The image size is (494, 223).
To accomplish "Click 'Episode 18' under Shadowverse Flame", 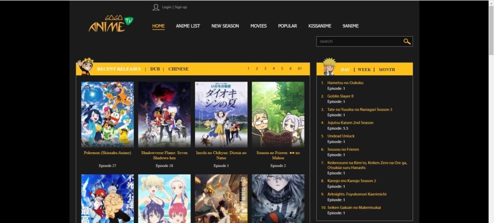I will pos(165,166).
